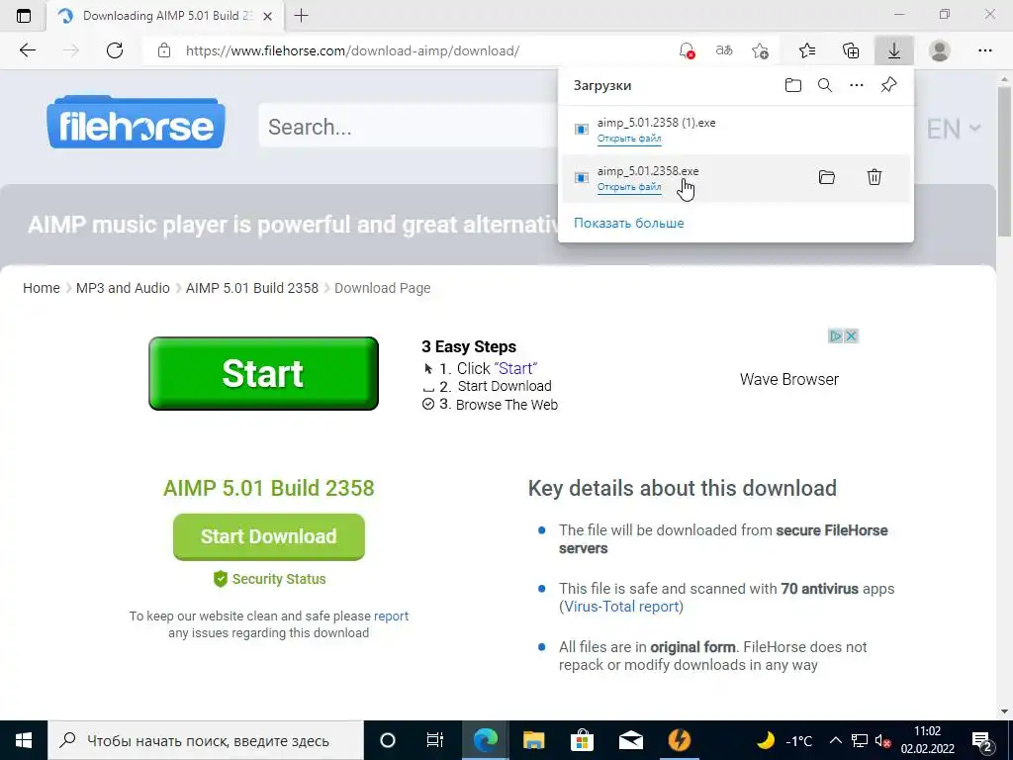Open the Security Status link
The height and width of the screenshot is (760, 1013).
269,579
